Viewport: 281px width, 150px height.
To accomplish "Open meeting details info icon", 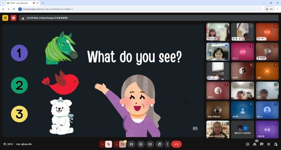I will click(x=248, y=144).
